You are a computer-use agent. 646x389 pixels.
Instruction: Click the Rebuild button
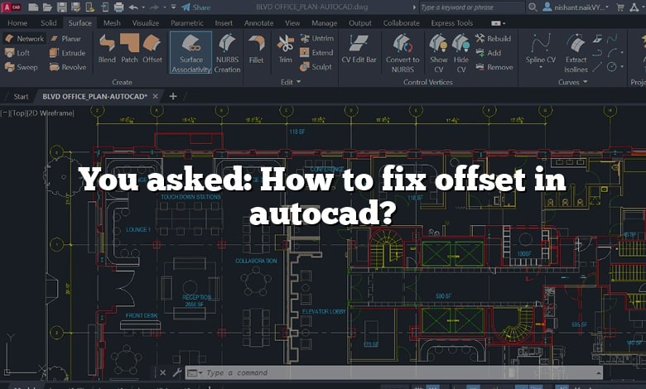[494, 38]
